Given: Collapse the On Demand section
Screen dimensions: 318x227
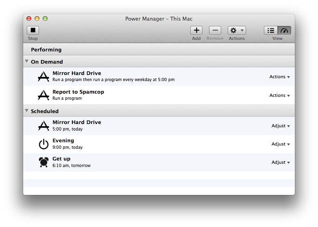Looking at the screenshot, I should click(x=26, y=61).
